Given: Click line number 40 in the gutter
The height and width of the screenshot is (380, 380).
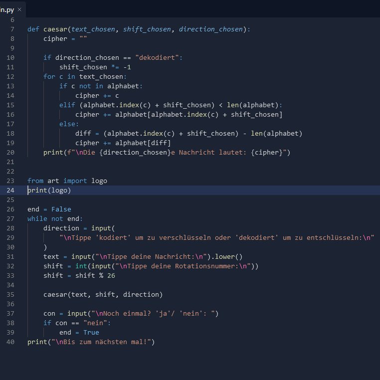Looking at the screenshot, I should pyautogui.click(x=10, y=342).
